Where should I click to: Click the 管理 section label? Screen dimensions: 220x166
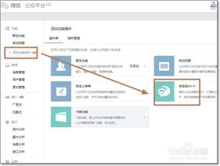(15, 65)
